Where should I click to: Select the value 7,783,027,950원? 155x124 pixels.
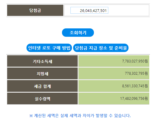pos(135,61)
